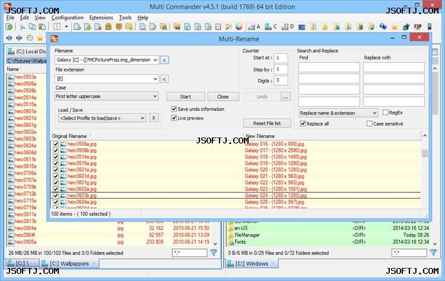Click the Counter Digits field
The width and height of the screenshot is (445, 281).
coord(281,81)
